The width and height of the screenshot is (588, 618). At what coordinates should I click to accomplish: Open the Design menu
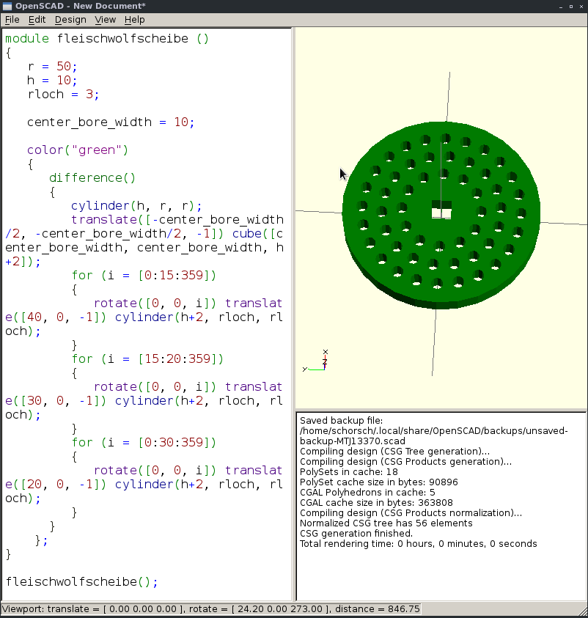pyautogui.click(x=70, y=20)
